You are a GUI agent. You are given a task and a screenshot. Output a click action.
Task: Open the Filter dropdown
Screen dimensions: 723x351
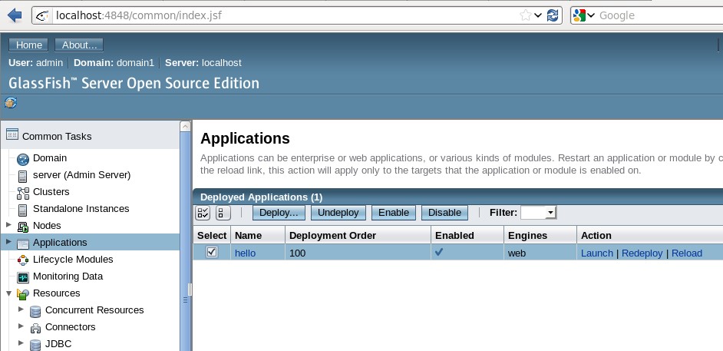point(539,213)
